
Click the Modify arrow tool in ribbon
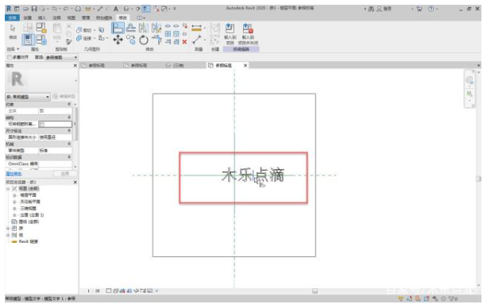click(x=13, y=29)
